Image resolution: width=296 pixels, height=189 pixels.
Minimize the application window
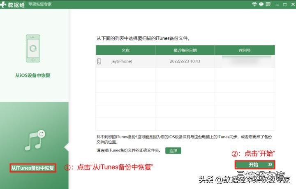277,5
